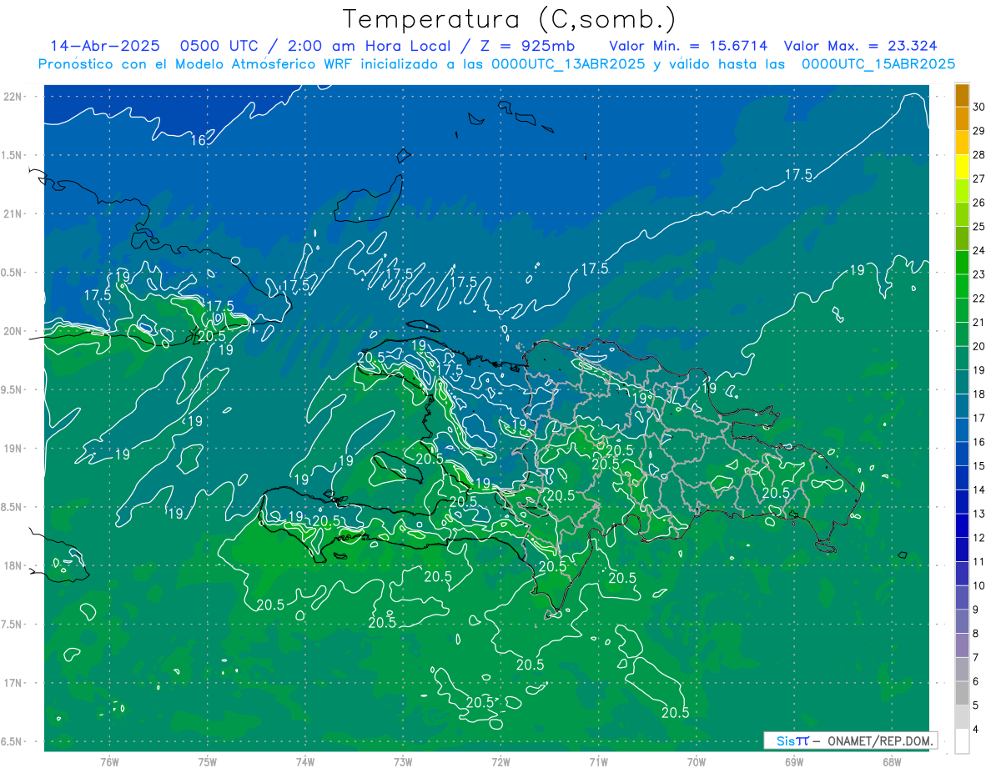Click '0000UTC_13ABR2025' initialization time text
The image size is (1001, 773).
568,64
